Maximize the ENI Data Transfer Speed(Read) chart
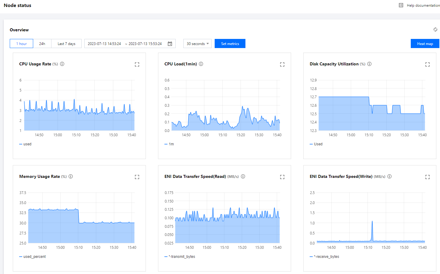The width and height of the screenshot is (440, 274). pos(282,177)
